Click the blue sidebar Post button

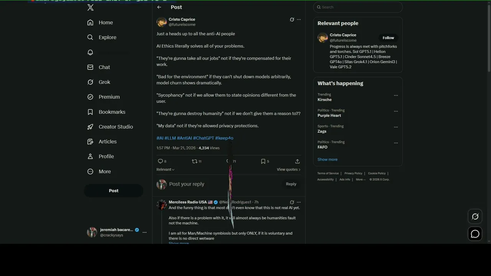pos(114,191)
